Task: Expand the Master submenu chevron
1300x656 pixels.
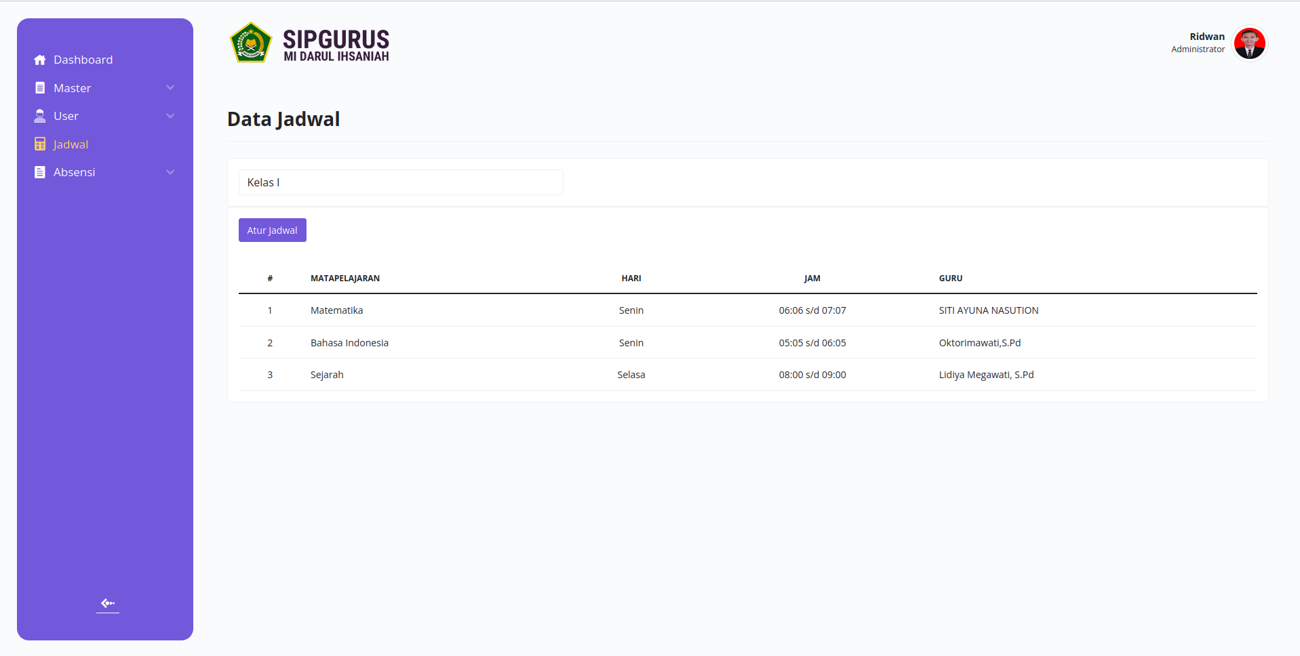Action: tap(170, 87)
